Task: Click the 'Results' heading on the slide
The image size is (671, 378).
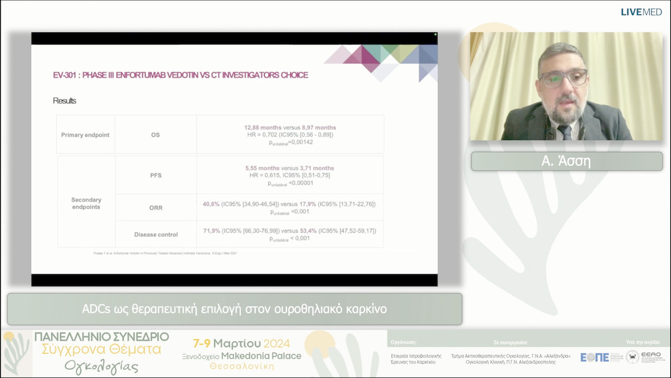Action: point(65,101)
